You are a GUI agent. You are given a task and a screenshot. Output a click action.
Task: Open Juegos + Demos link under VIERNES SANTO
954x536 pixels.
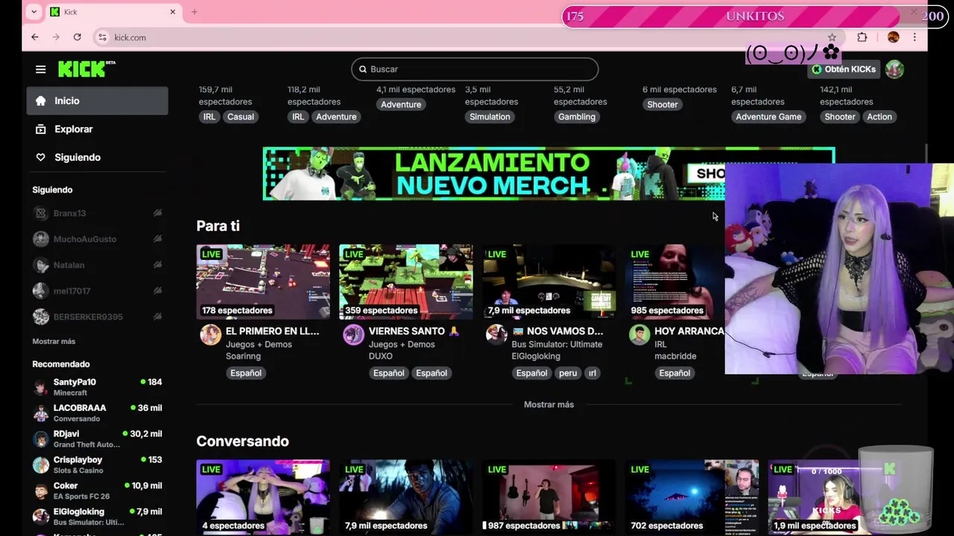(x=402, y=344)
